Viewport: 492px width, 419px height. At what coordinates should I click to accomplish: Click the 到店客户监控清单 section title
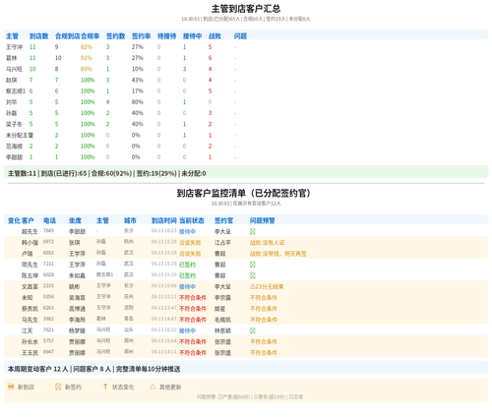(x=244, y=193)
